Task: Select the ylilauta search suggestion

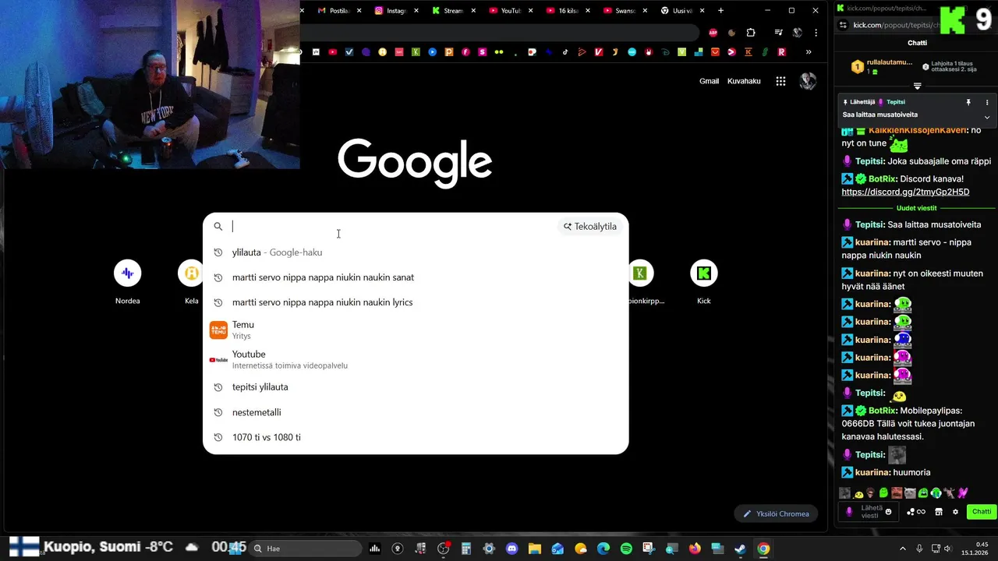Action: coord(416,252)
